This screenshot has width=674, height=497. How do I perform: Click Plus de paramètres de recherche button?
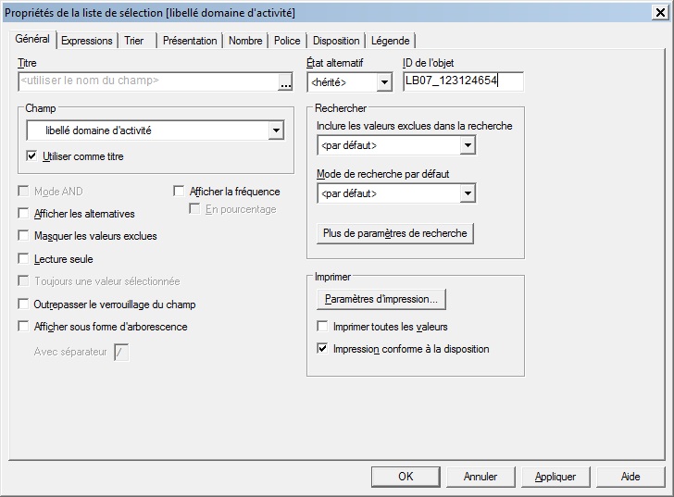coord(395,233)
